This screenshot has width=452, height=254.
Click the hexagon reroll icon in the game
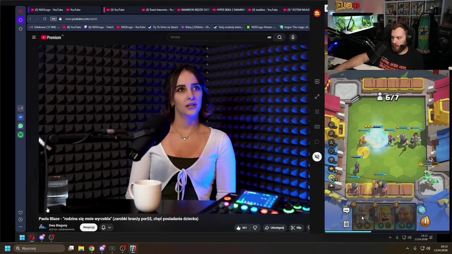point(422,210)
